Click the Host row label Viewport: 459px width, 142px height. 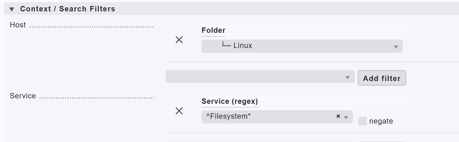pos(18,25)
